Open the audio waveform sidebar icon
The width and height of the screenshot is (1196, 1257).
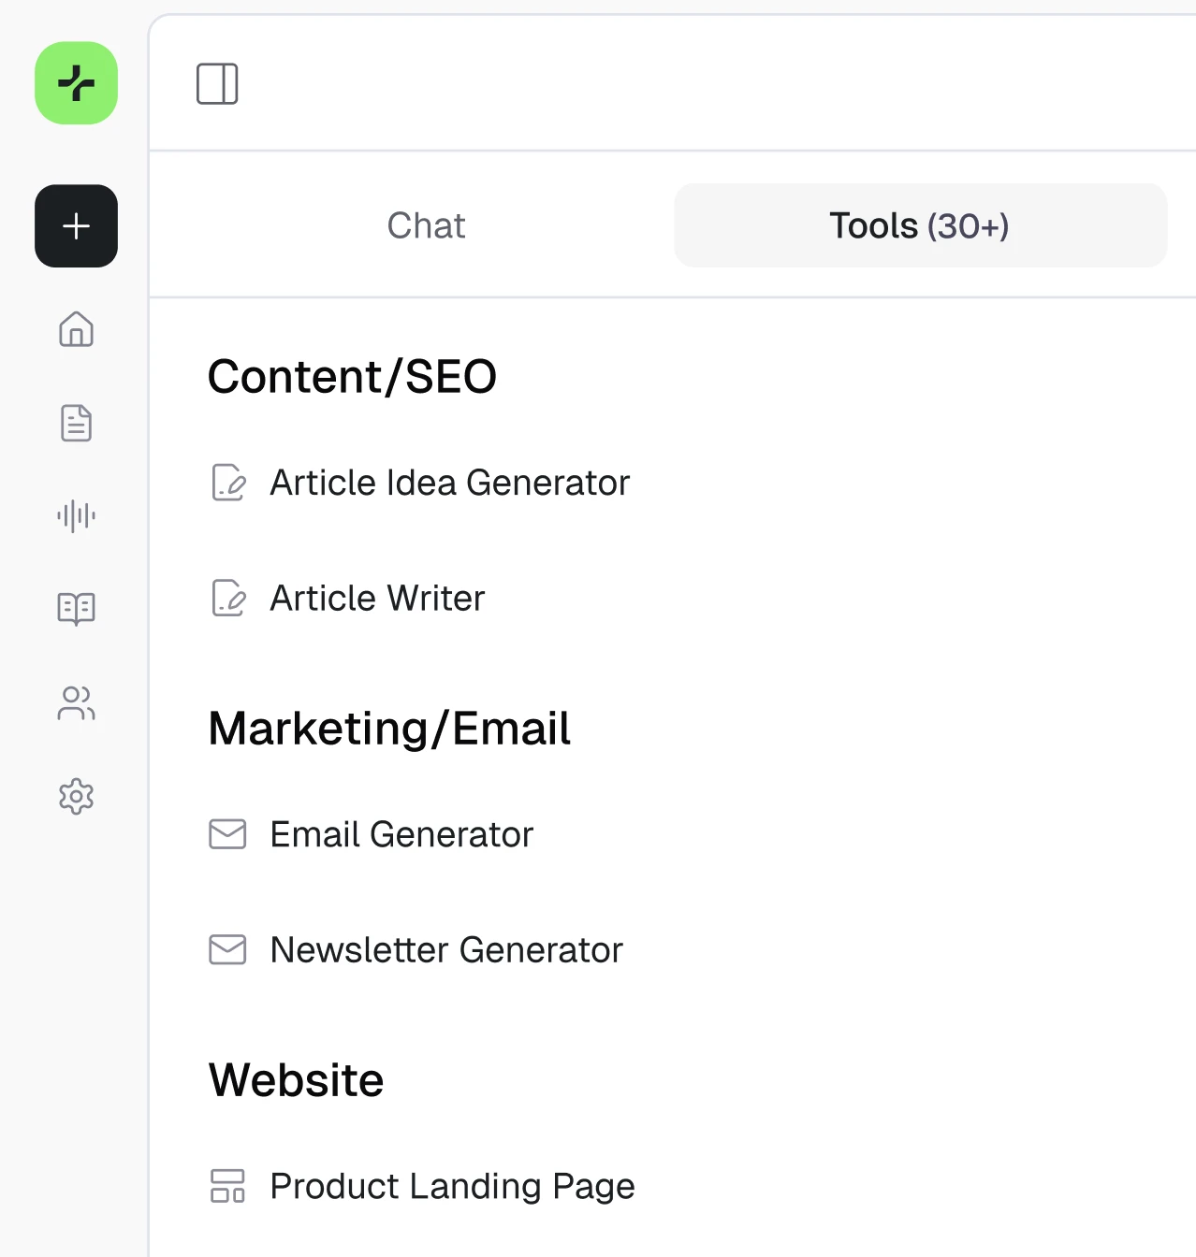tap(76, 515)
